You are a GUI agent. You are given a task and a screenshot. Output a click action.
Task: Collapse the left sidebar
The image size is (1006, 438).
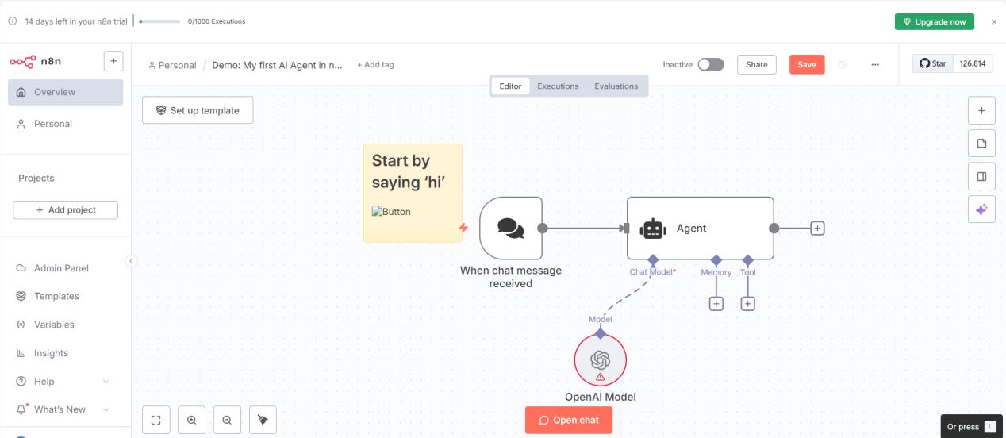point(132,261)
